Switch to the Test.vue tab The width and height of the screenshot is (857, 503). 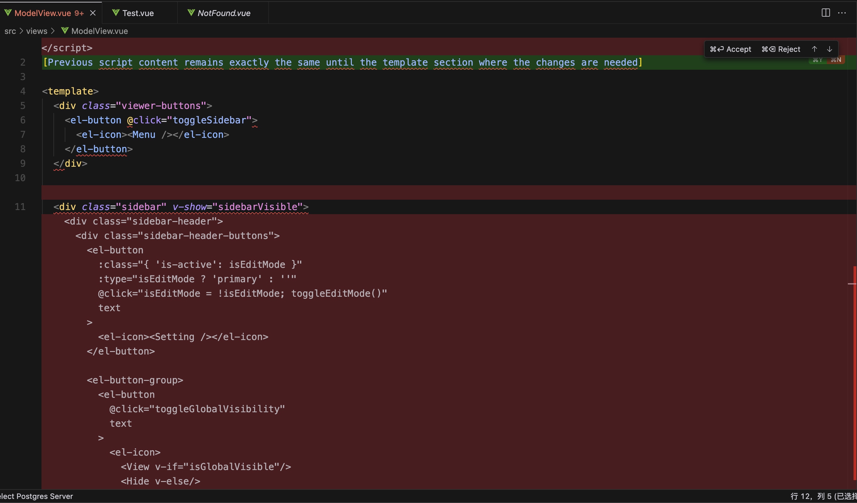pyautogui.click(x=138, y=13)
